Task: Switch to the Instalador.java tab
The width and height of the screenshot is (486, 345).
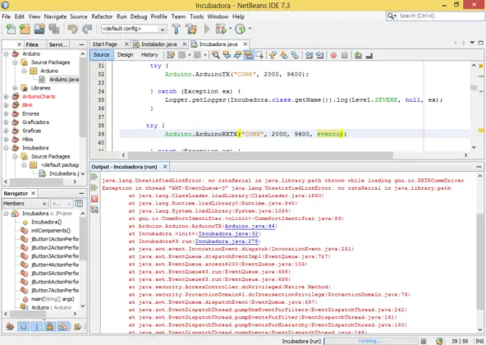Action: coord(159,44)
